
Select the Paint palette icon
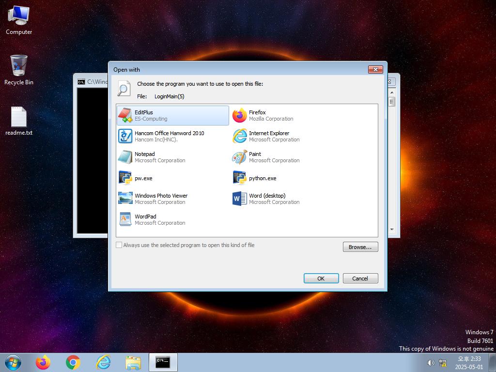click(x=239, y=157)
